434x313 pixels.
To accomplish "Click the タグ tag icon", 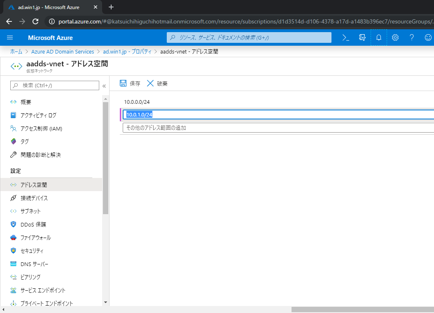I will coord(13,141).
